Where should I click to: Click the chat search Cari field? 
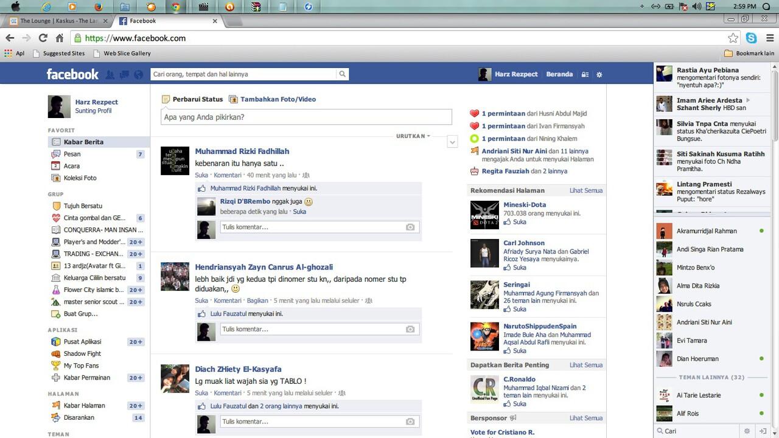(x=697, y=431)
